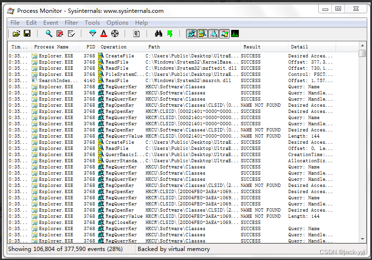Viewport: 372px width, 260px height.
Task: Toggle Show File System Activity button
Action: (x=202, y=34)
